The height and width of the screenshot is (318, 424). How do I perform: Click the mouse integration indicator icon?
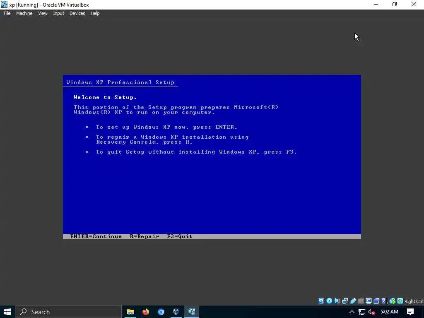(x=393, y=301)
